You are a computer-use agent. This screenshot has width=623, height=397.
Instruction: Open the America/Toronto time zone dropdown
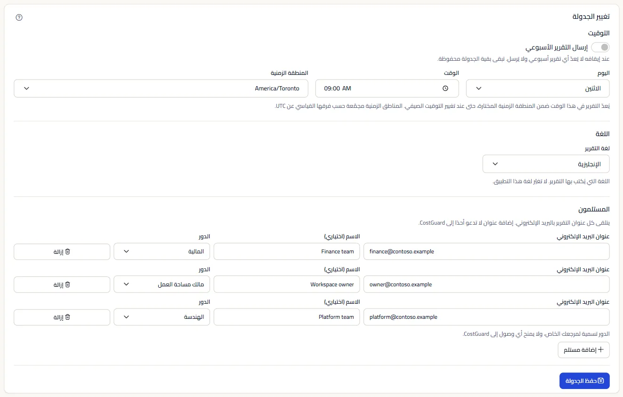(x=161, y=89)
